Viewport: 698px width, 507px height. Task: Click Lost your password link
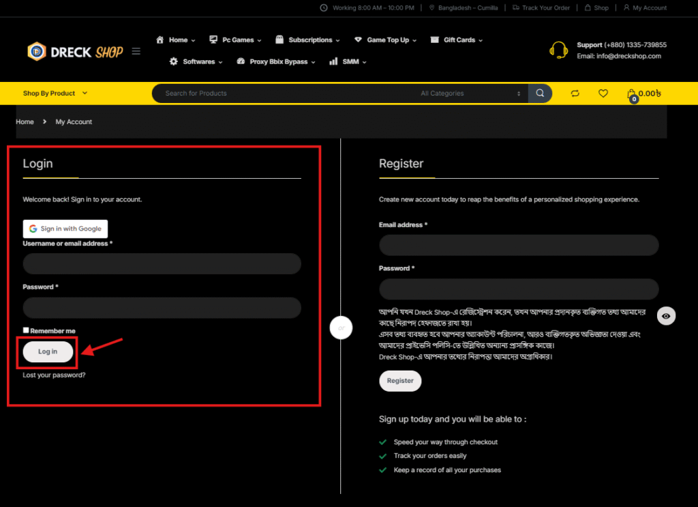pyautogui.click(x=54, y=375)
